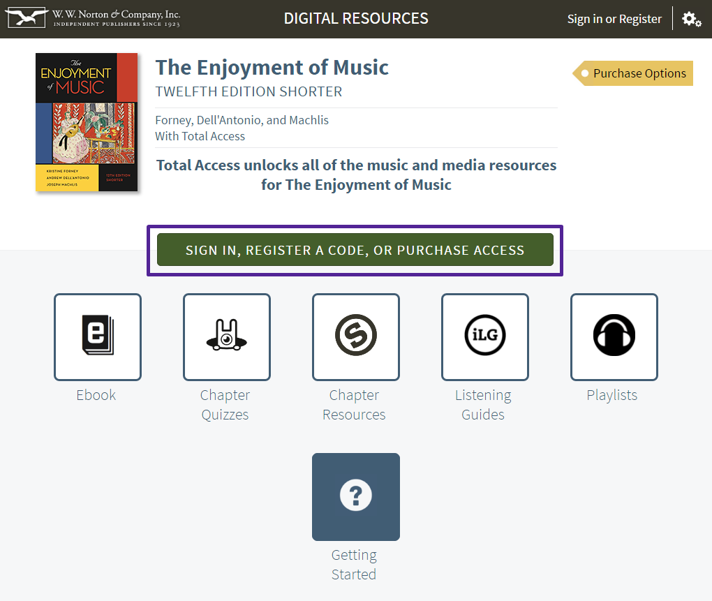Click the Digital Resources header title
The width and height of the screenshot is (712, 601).
pos(356,18)
